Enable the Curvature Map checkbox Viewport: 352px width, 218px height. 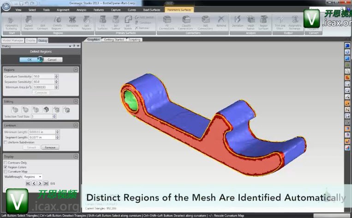pyautogui.click(x=6, y=171)
